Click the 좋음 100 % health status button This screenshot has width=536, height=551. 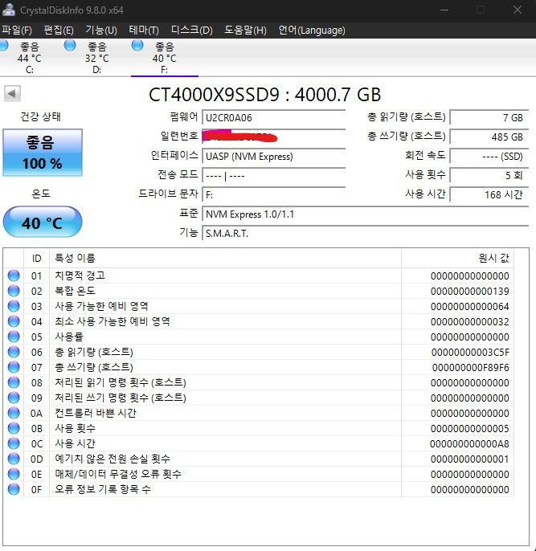[43, 153]
